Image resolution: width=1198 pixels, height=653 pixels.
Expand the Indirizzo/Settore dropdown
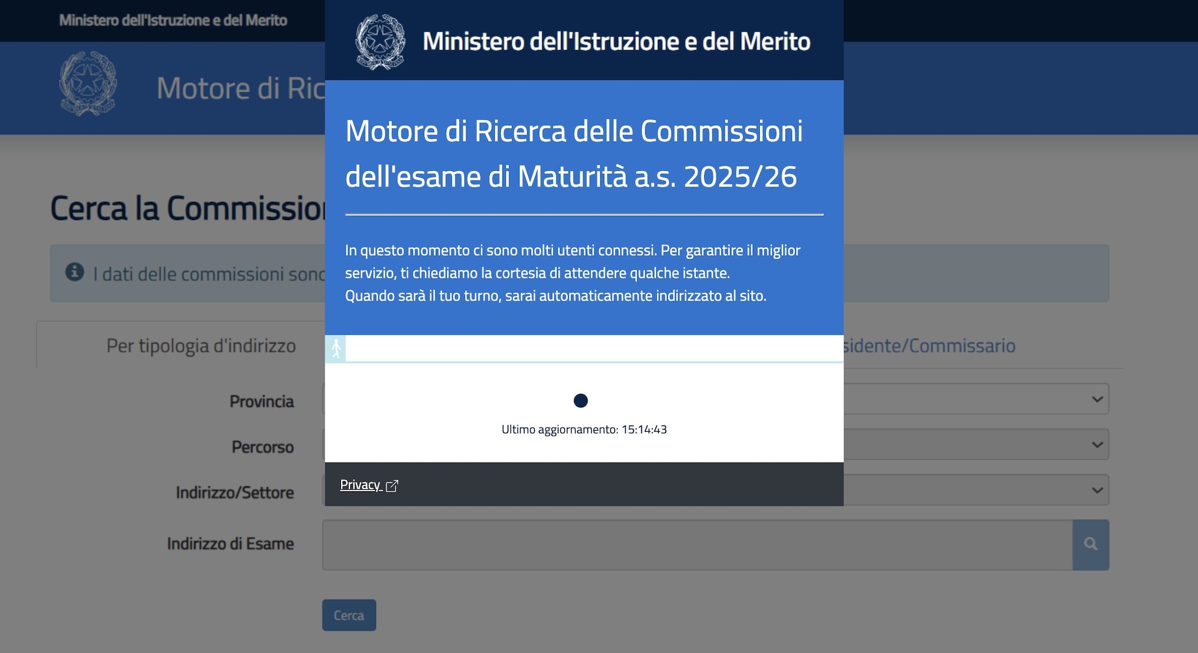(x=976, y=490)
